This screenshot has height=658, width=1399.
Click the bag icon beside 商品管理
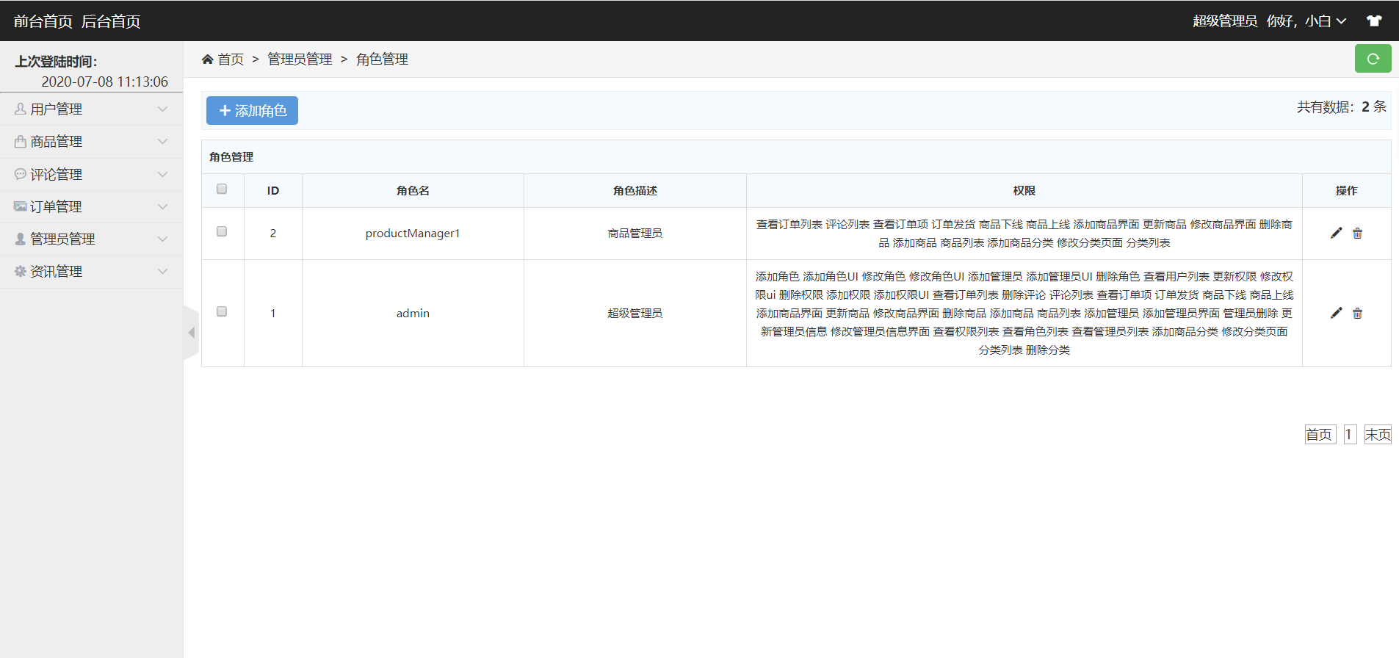click(x=21, y=141)
